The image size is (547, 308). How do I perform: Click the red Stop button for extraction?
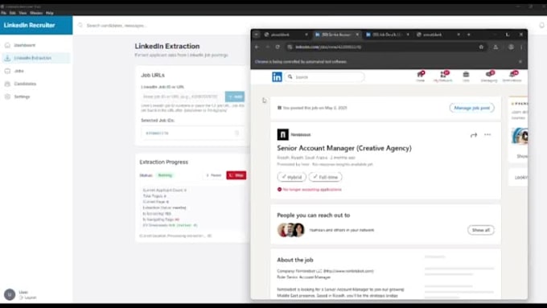(236, 175)
